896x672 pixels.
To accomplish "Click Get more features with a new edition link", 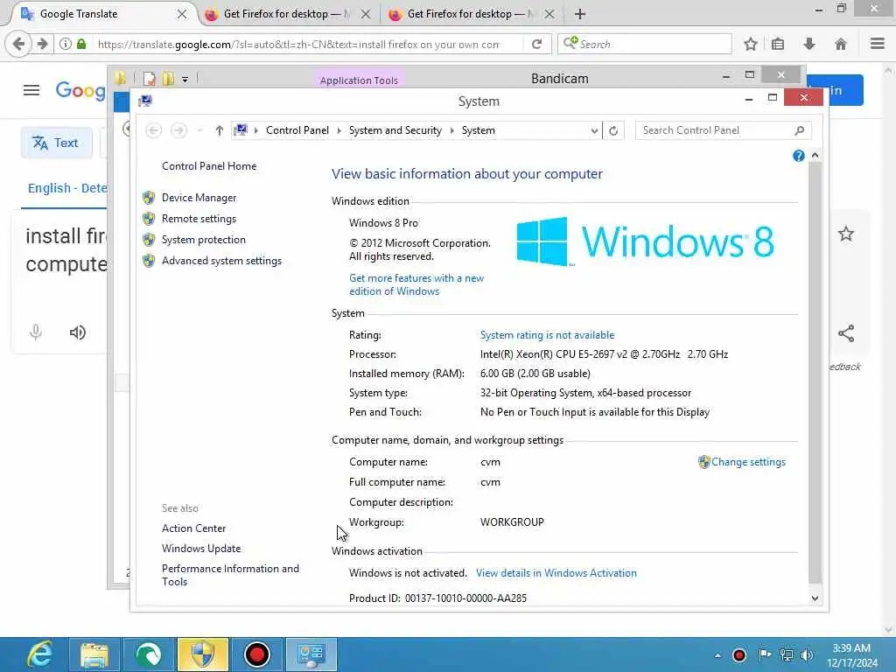I will click(x=416, y=284).
